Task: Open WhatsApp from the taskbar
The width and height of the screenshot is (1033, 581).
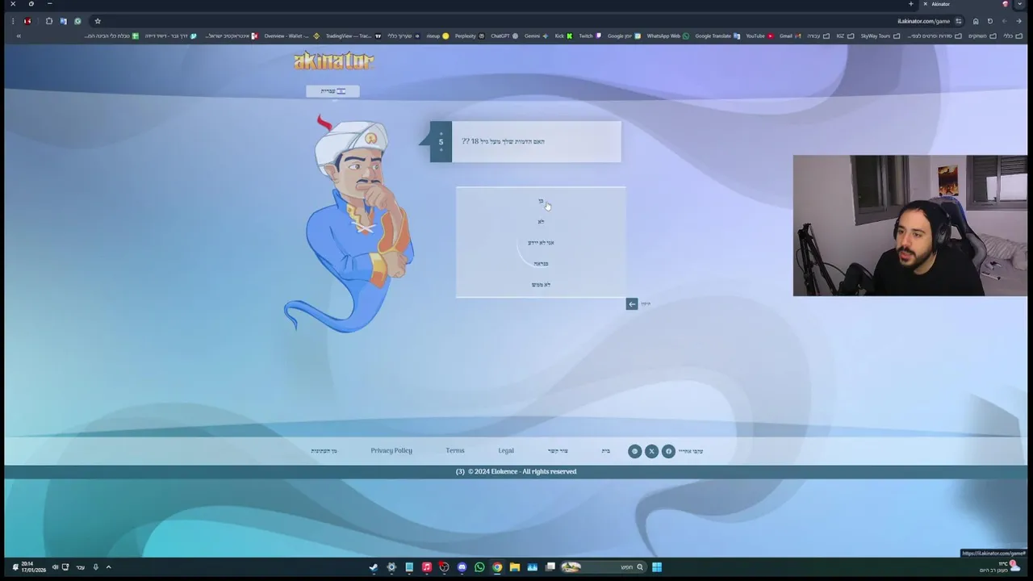Action: tap(479, 567)
